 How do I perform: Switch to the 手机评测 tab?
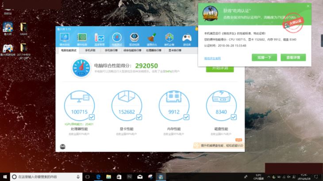click(90, 50)
